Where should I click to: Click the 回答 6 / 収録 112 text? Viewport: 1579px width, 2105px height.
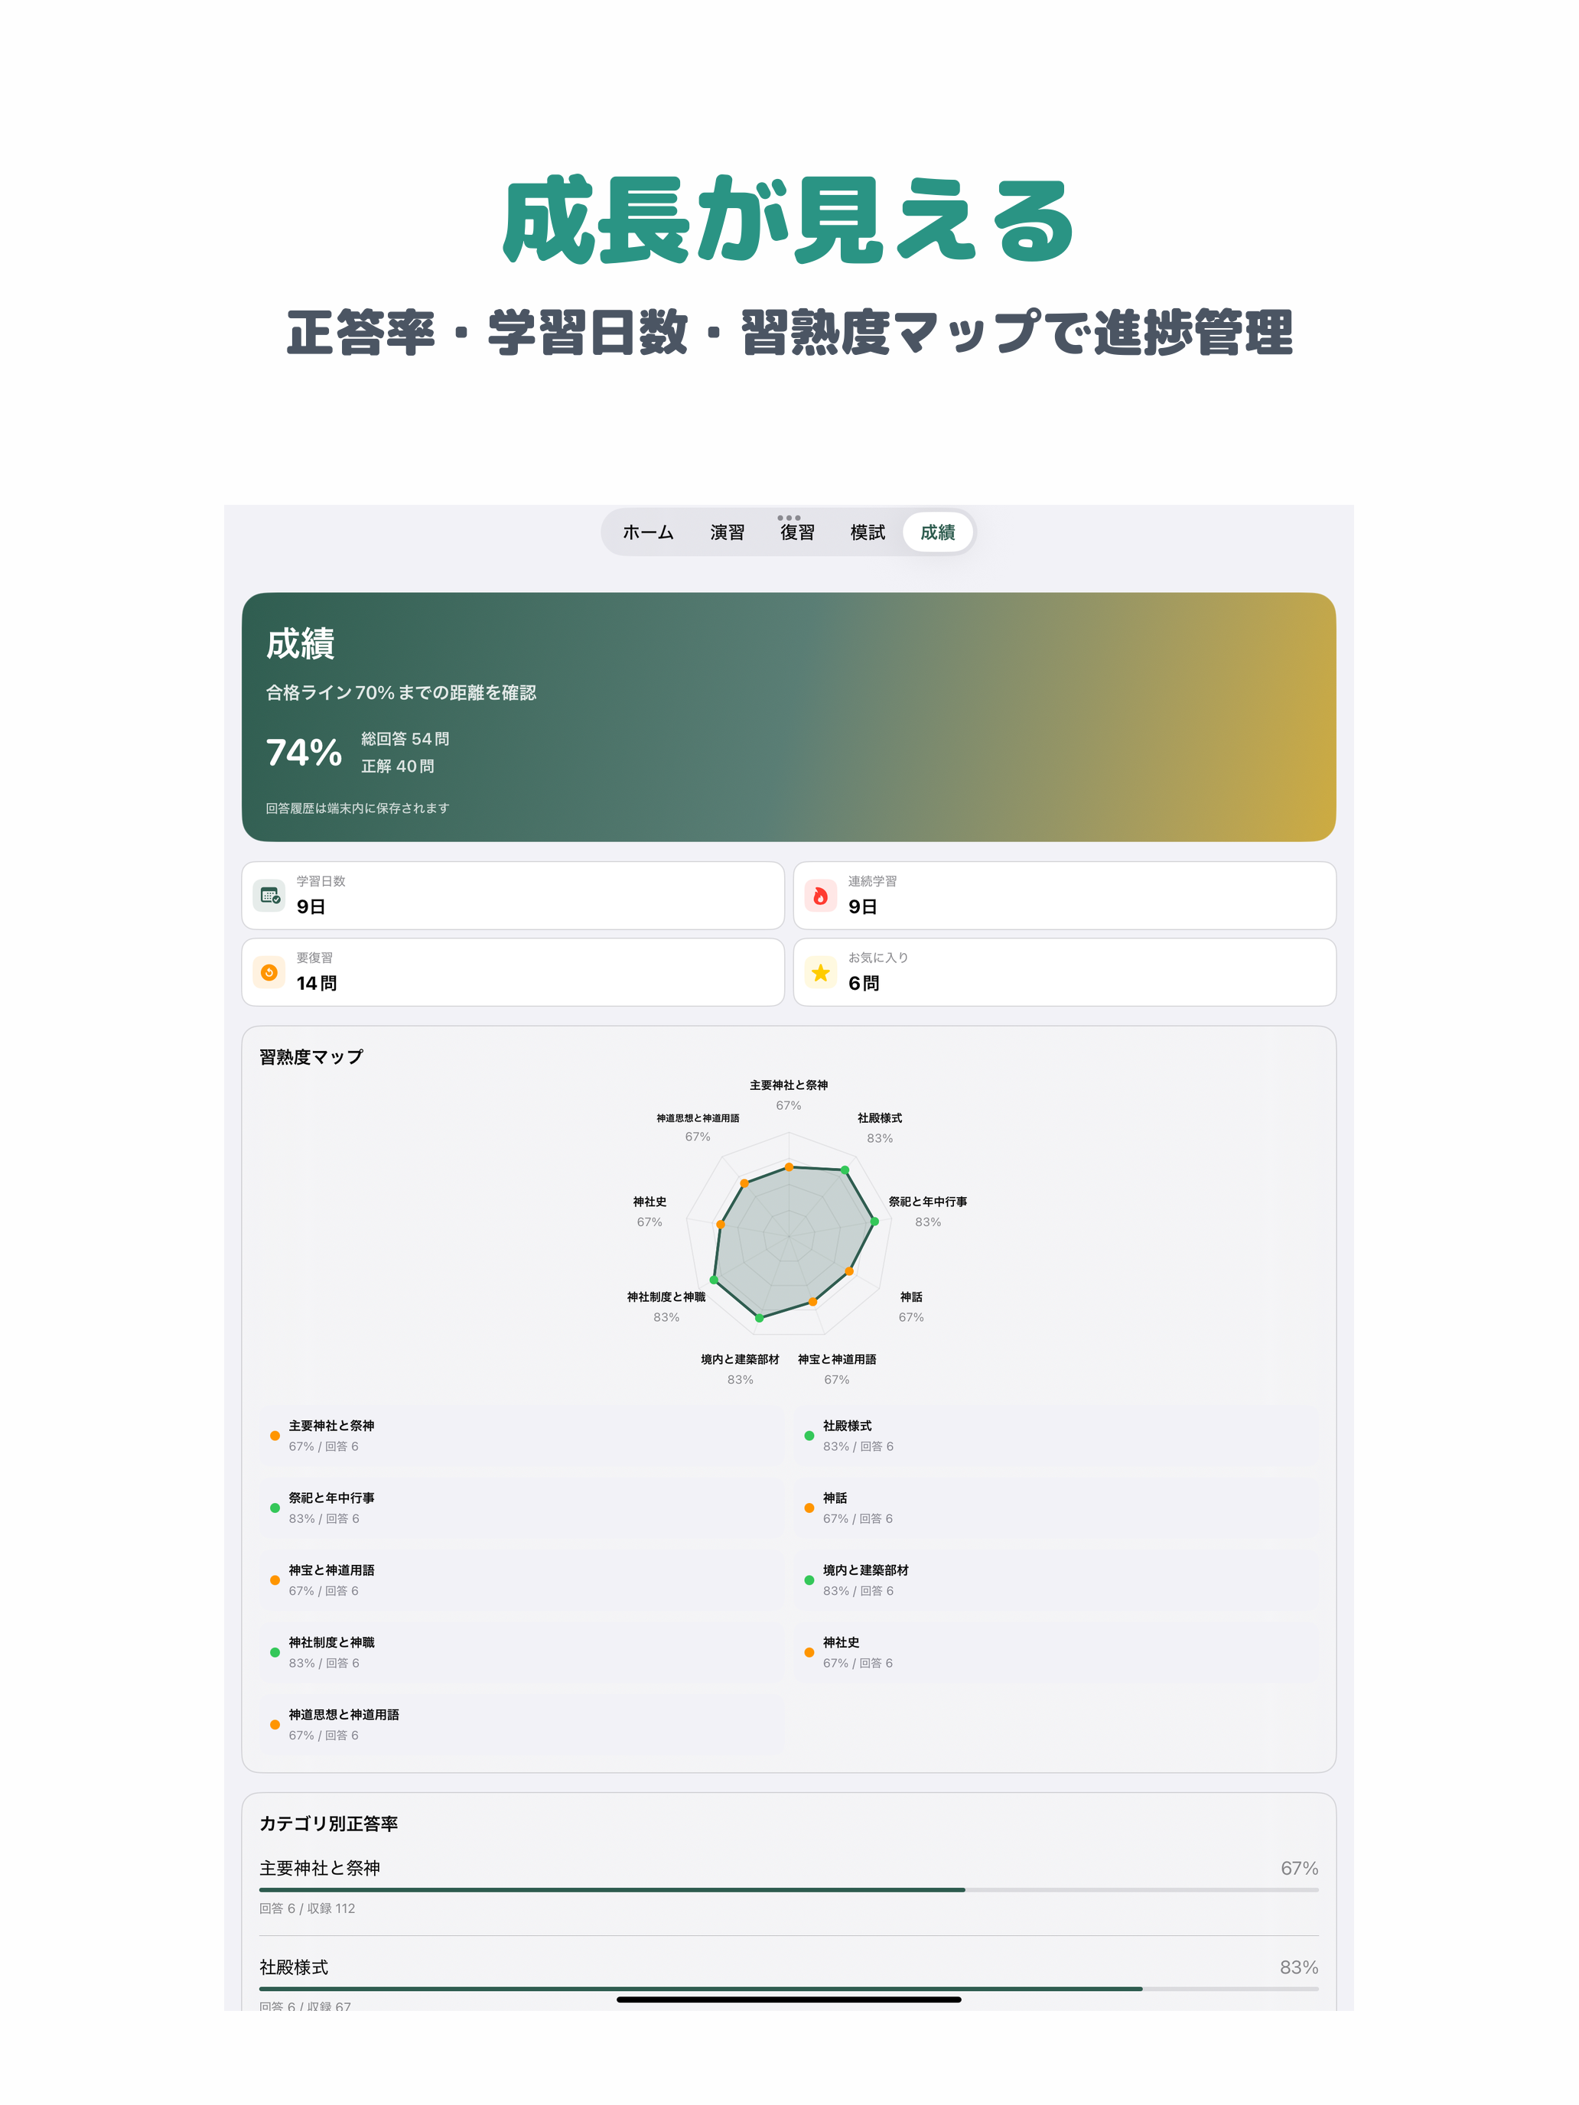tap(308, 1909)
